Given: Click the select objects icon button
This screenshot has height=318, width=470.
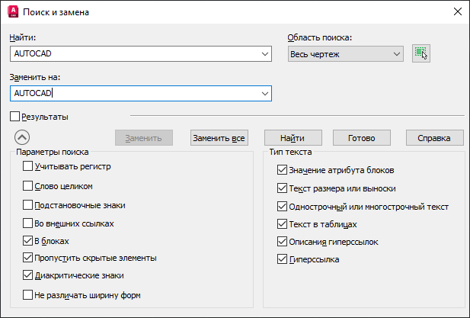Looking at the screenshot, I should coord(420,53).
